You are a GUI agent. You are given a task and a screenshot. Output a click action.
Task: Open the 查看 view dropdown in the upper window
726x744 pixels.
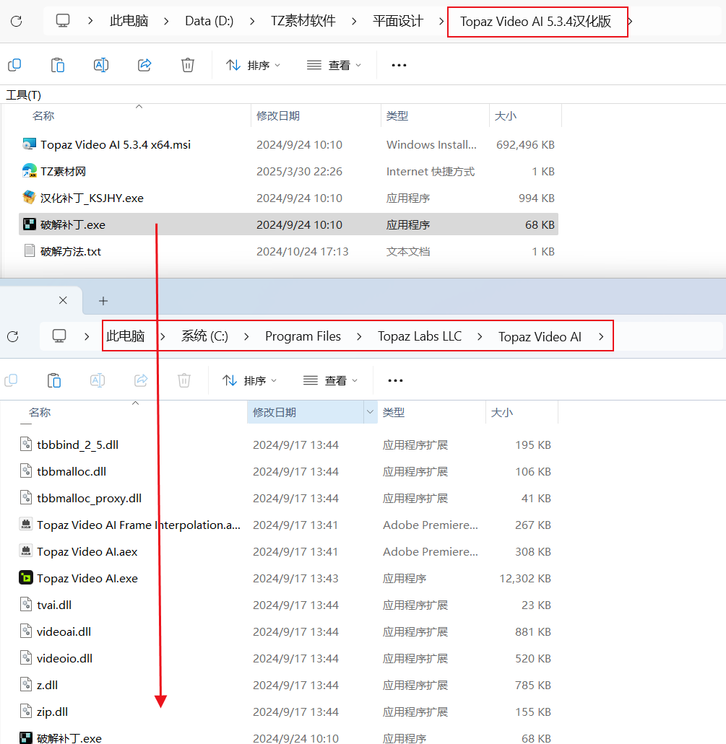coord(334,65)
